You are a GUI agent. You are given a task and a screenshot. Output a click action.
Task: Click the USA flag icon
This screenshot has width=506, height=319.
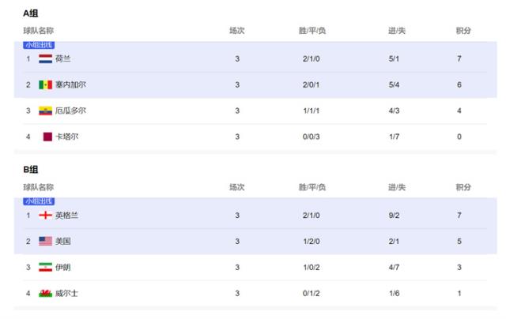[46, 241]
